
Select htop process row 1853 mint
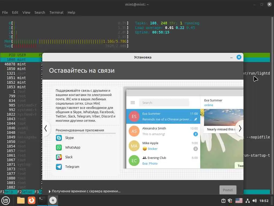tap(21, 87)
